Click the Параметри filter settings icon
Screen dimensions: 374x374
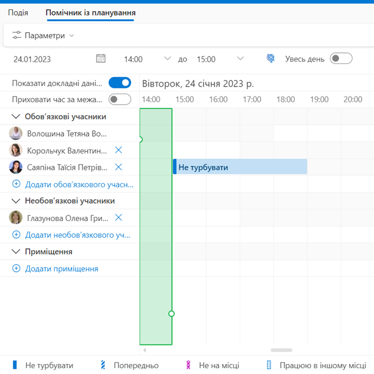pos(16,35)
